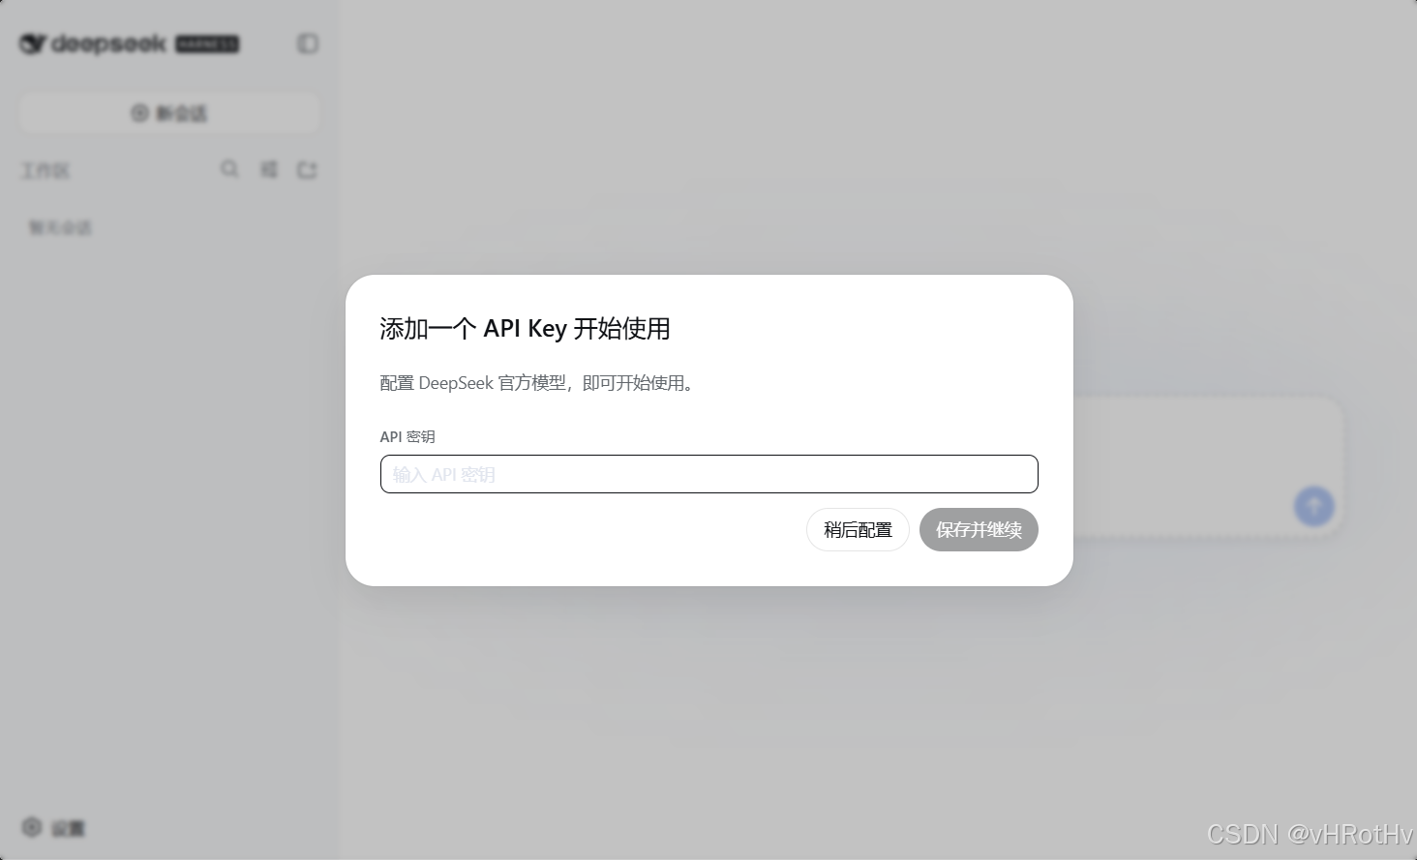Click the blue send arrow button
This screenshot has height=860, width=1417.
1313,505
